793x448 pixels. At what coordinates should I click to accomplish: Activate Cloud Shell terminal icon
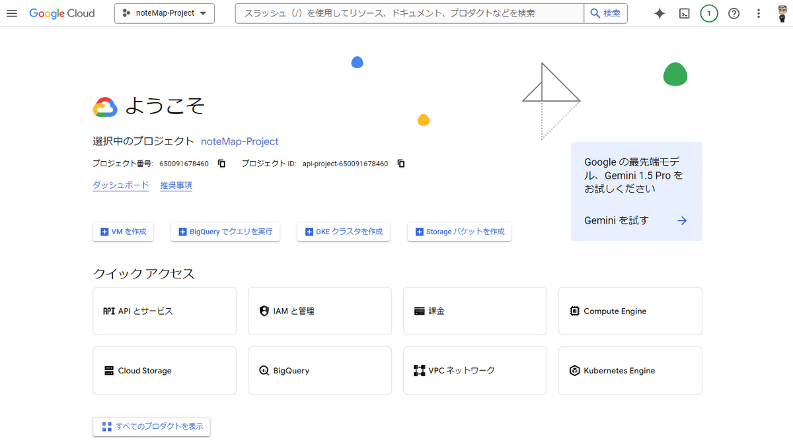(685, 13)
